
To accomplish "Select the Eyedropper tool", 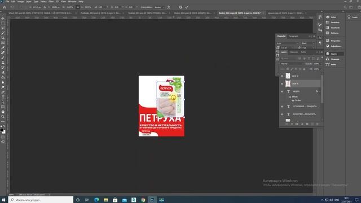I will [3, 48].
